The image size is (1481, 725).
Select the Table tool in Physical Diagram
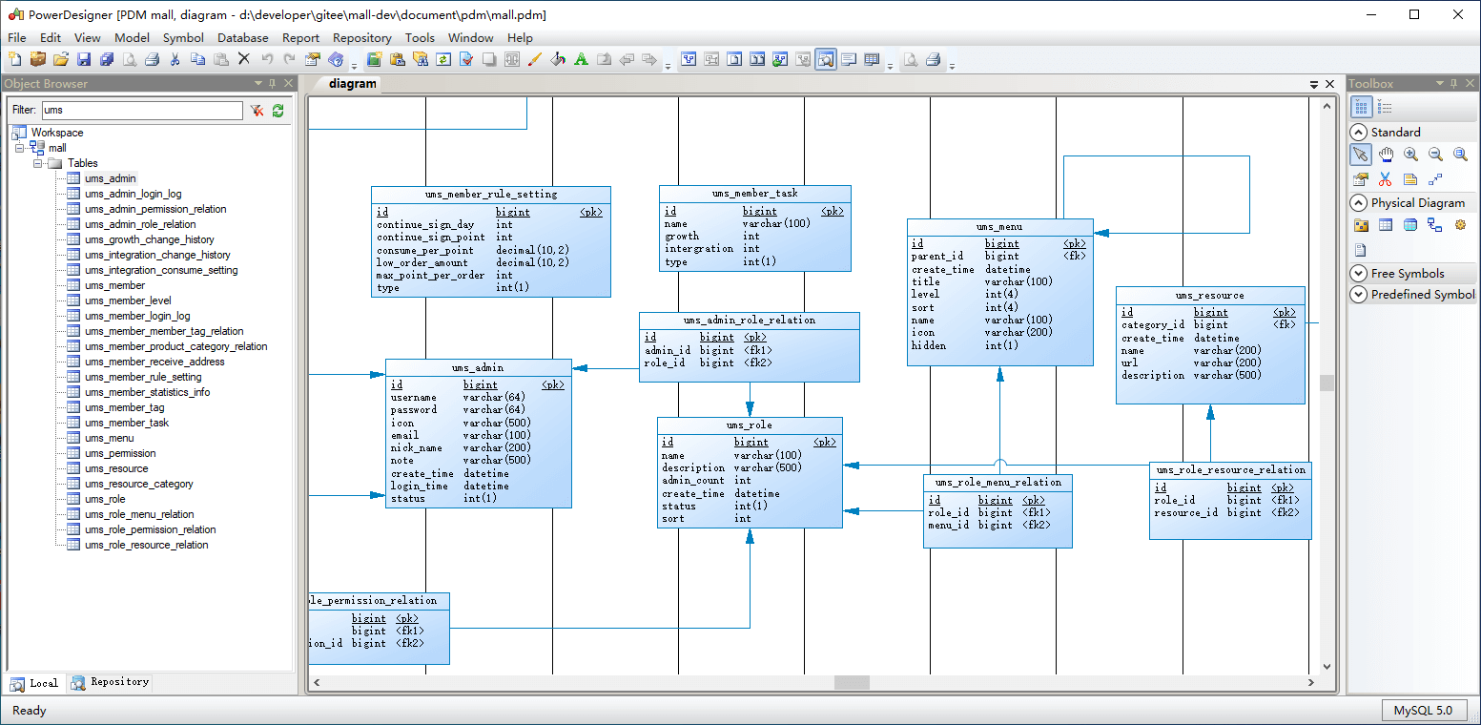click(x=1386, y=225)
